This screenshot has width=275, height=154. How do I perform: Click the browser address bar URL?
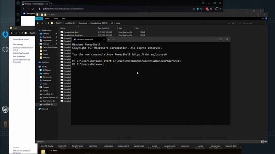coord(63,9)
